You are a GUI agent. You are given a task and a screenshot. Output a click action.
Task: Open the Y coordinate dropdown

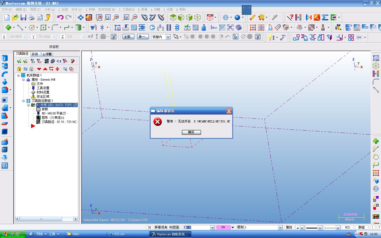(x=54, y=37)
